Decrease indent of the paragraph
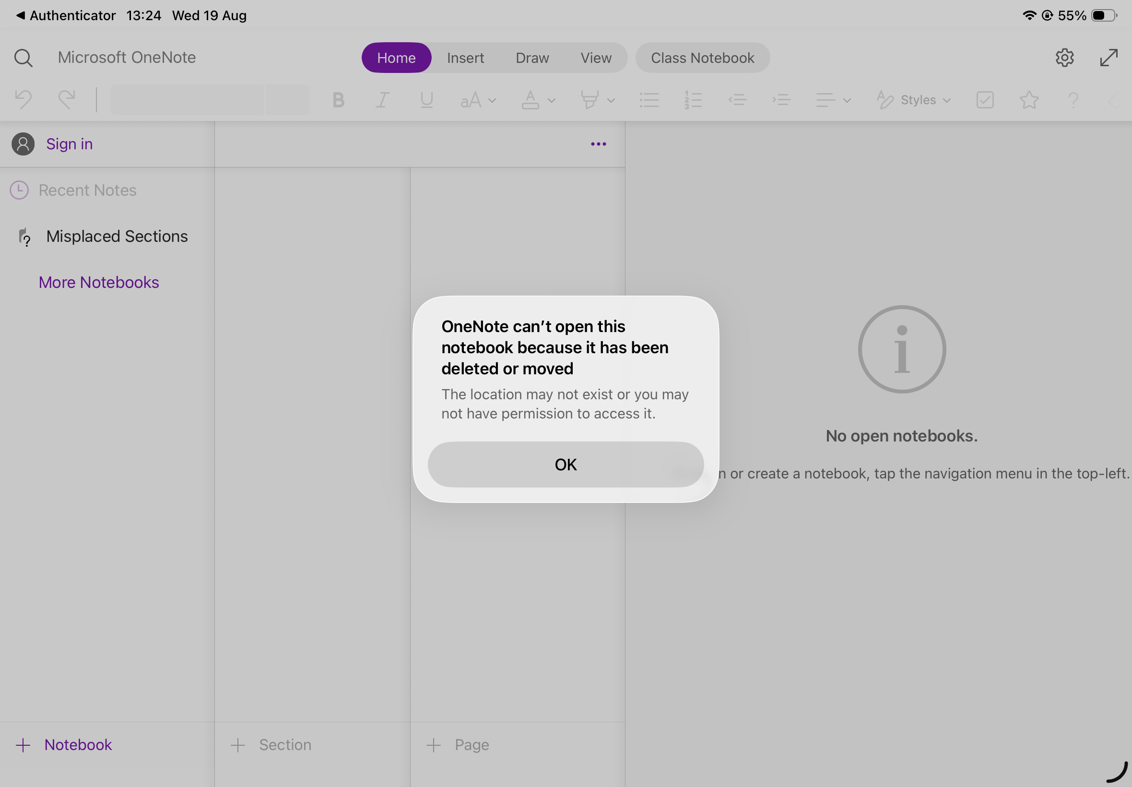This screenshot has height=787, width=1132. click(737, 100)
